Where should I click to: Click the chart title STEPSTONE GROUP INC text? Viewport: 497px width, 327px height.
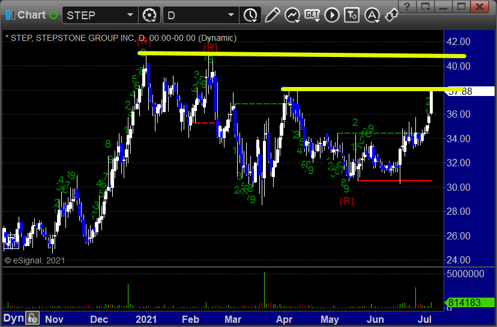pyautogui.click(x=85, y=38)
